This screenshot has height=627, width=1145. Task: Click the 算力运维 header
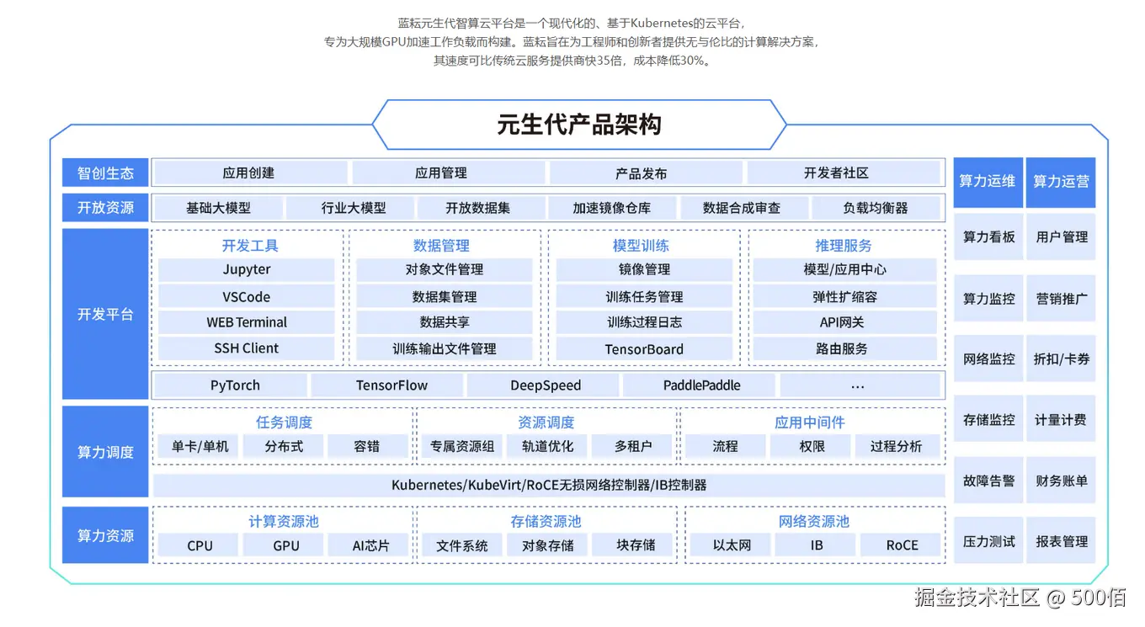coord(988,182)
